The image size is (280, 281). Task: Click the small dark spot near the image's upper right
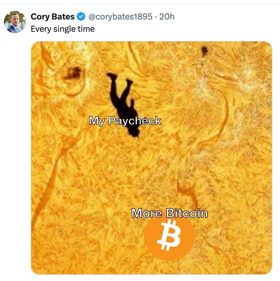[x=204, y=51]
